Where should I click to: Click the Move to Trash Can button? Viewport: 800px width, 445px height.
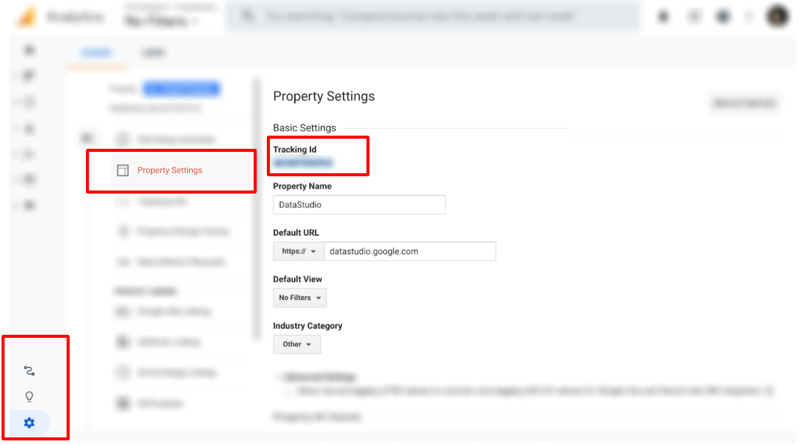coord(744,103)
